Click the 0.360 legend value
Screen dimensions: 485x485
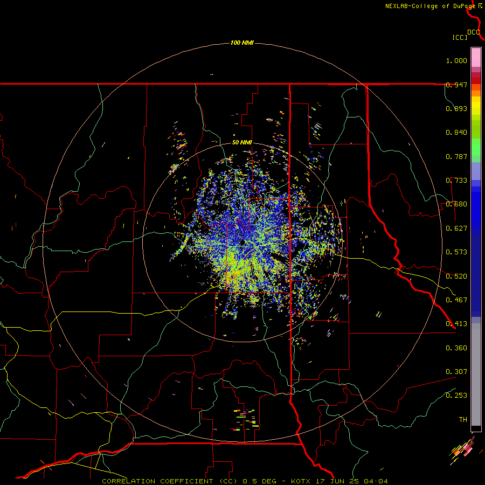[x=456, y=348]
